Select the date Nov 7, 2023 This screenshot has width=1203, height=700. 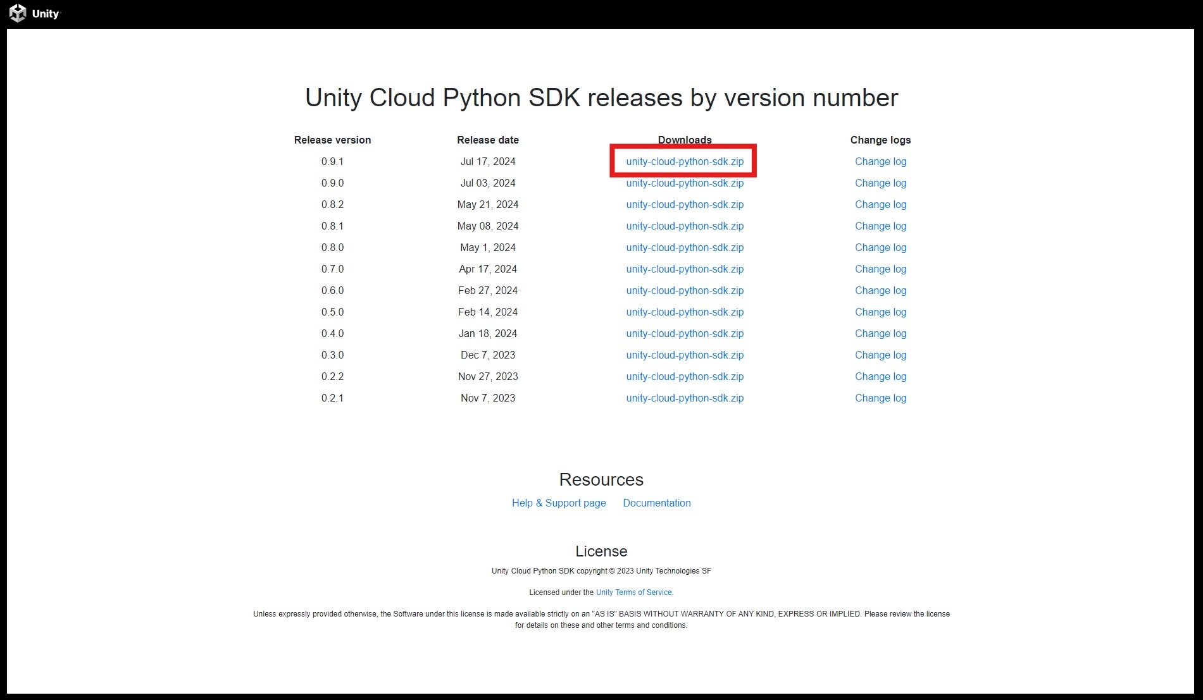click(x=488, y=398)
